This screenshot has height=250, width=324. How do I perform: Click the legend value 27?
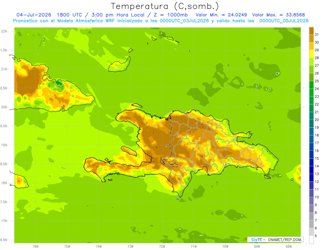(317, 66)
